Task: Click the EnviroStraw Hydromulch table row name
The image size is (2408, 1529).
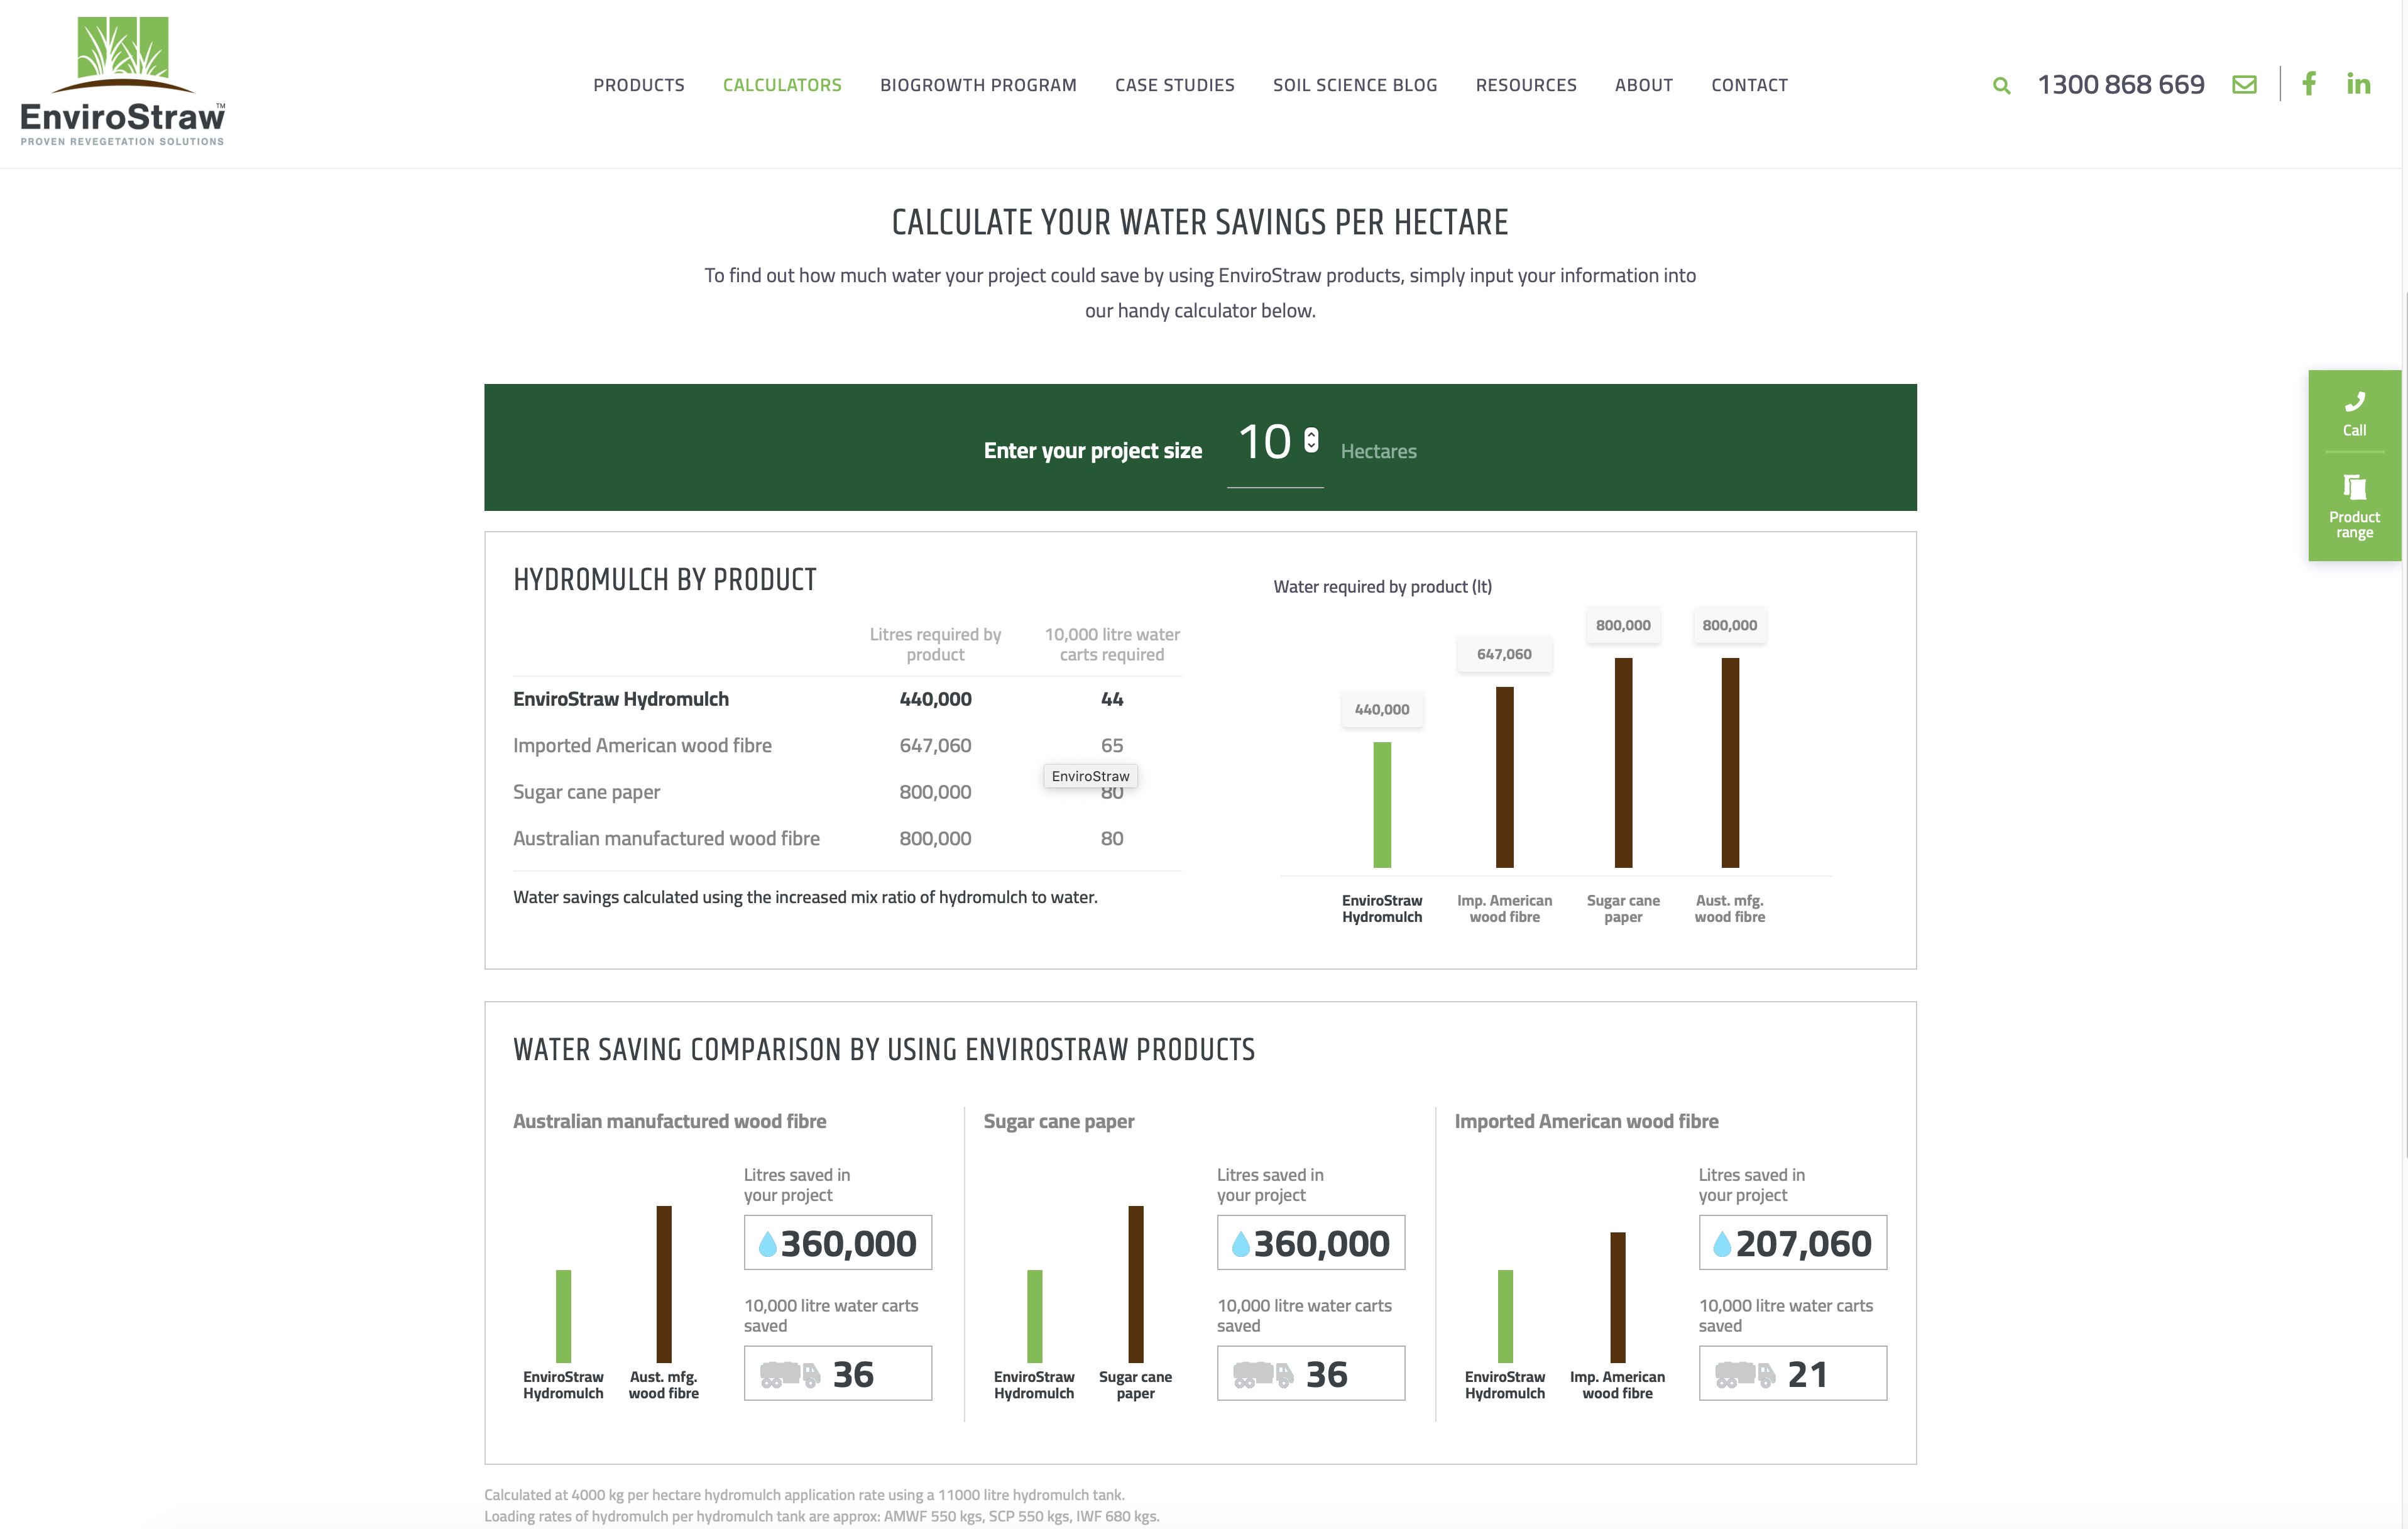Action: coord(621,699)
